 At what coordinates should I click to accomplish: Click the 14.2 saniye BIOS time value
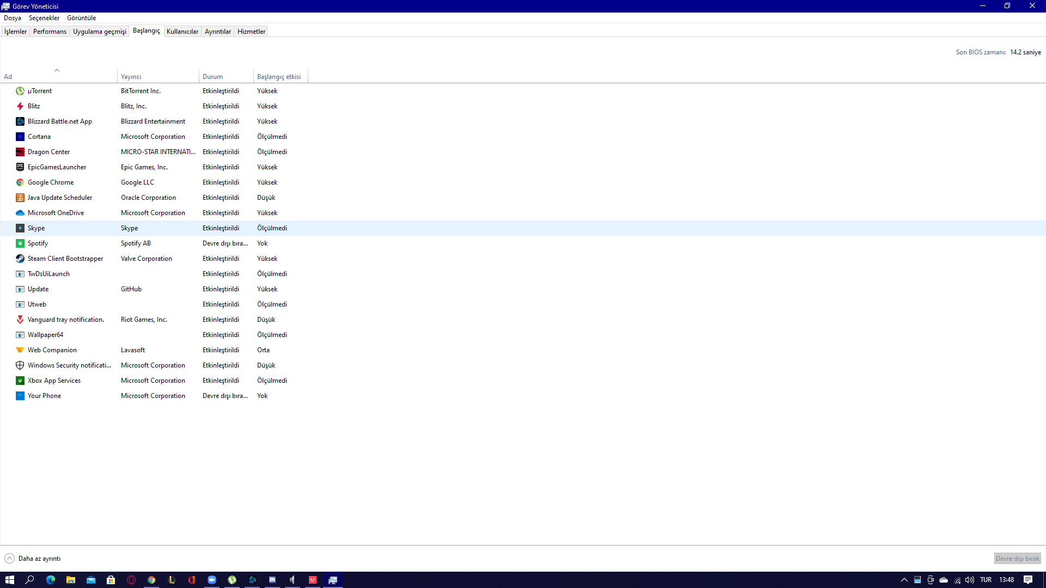click(x=1025, y=52)
